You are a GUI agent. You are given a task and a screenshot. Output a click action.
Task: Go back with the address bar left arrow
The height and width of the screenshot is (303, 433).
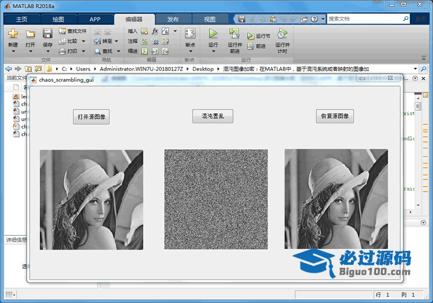(x=8, y=68)
